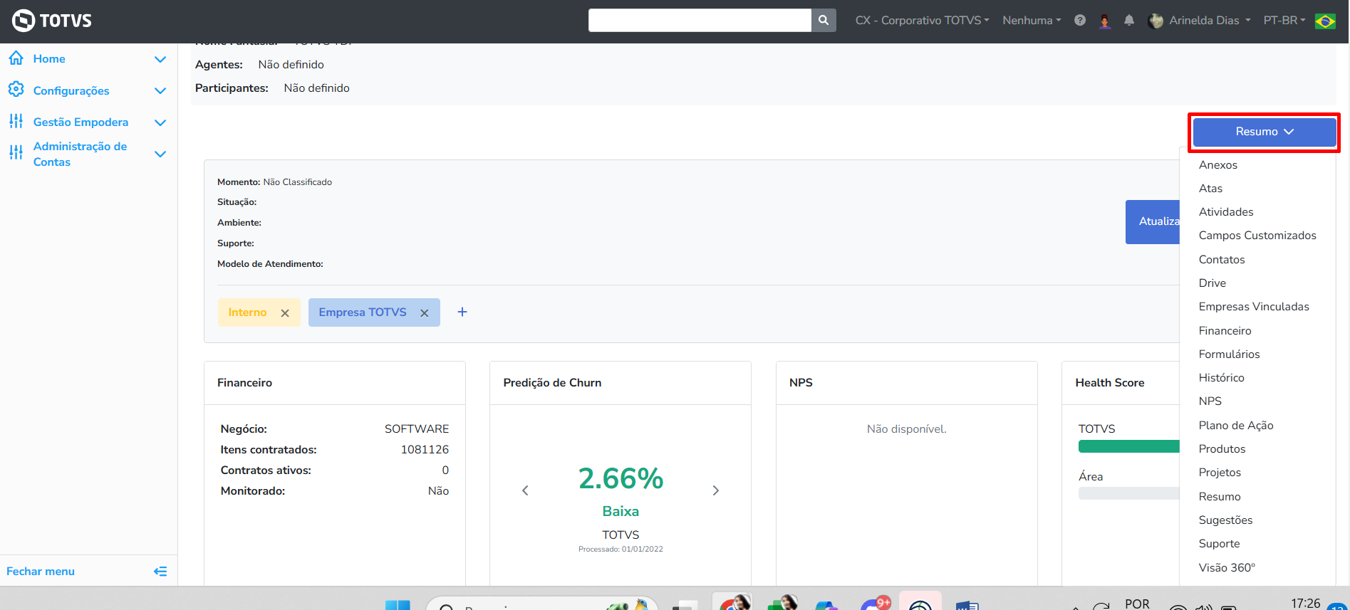The height and width of the screenshot is (610, 1350).
Task: Click the Health Score card title
Action: [x=1109, y=383]
